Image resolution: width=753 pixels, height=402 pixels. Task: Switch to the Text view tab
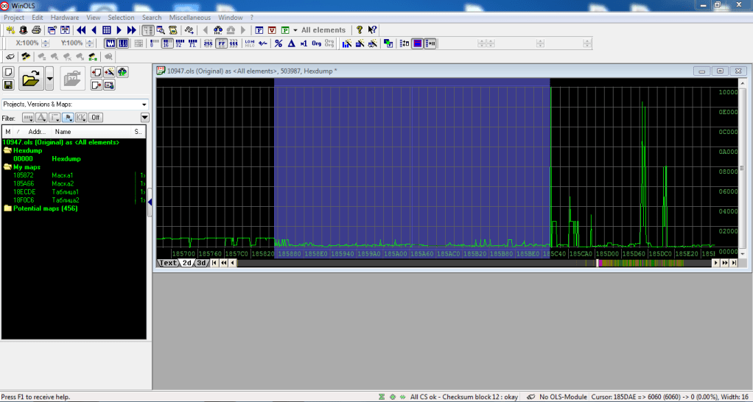coord(168,263)
